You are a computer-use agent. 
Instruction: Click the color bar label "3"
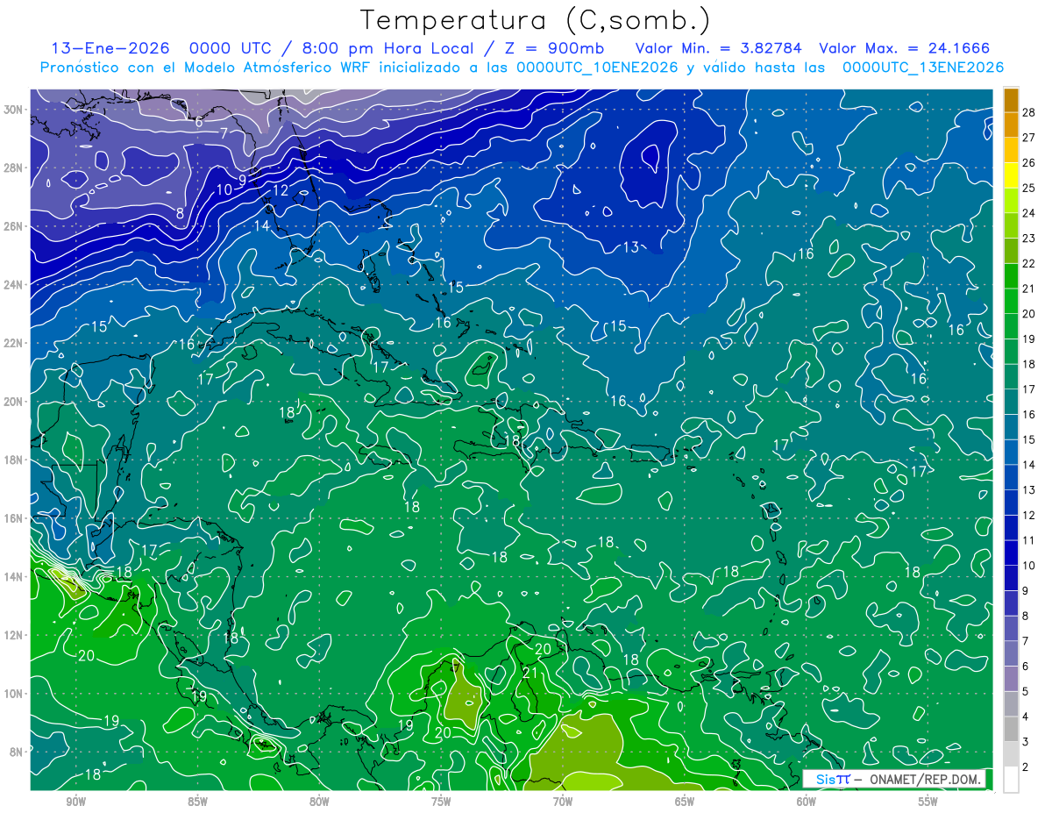[1026, 742]
